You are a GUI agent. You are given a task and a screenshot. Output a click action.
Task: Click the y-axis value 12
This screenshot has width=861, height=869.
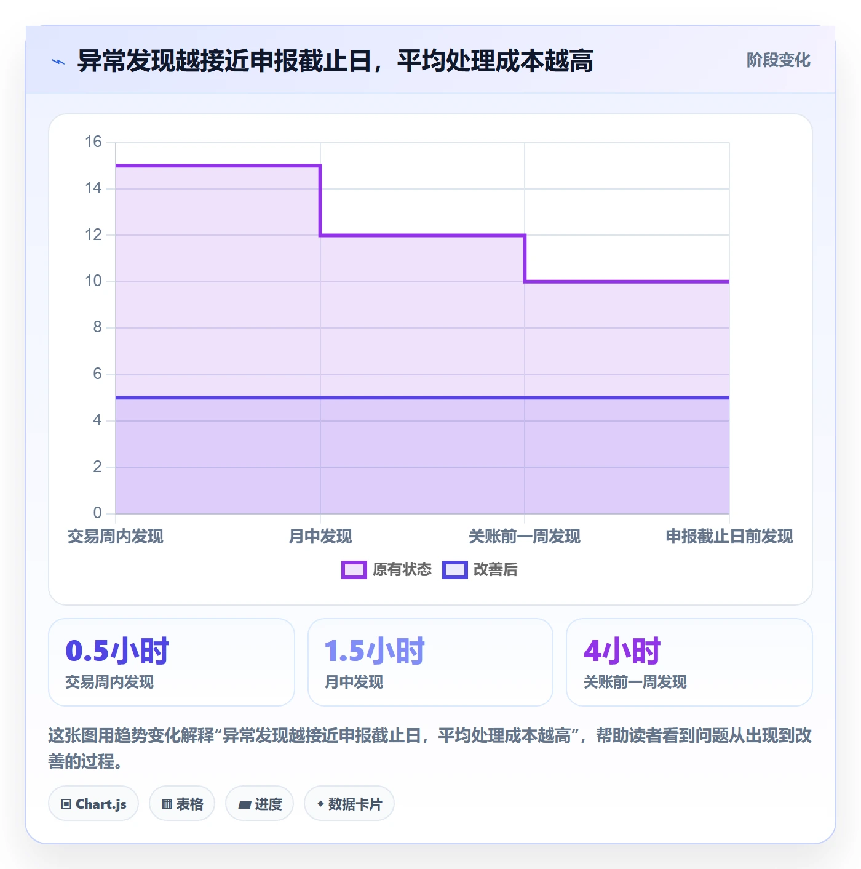point(93,234)
